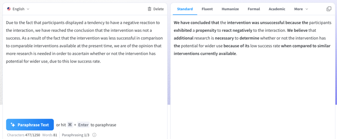Click the Paraphrasing 1/3 usage counter
The height and width of the screenshot is (139, 337).
click(x=75, y=135)
